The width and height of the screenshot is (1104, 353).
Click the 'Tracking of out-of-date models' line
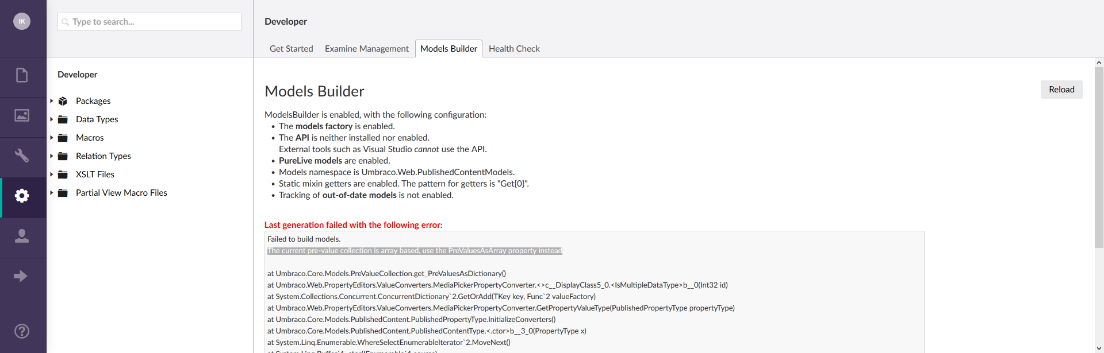366,195
